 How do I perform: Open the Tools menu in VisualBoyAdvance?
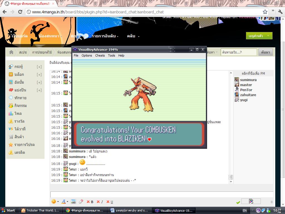click(x=111, y=55)
